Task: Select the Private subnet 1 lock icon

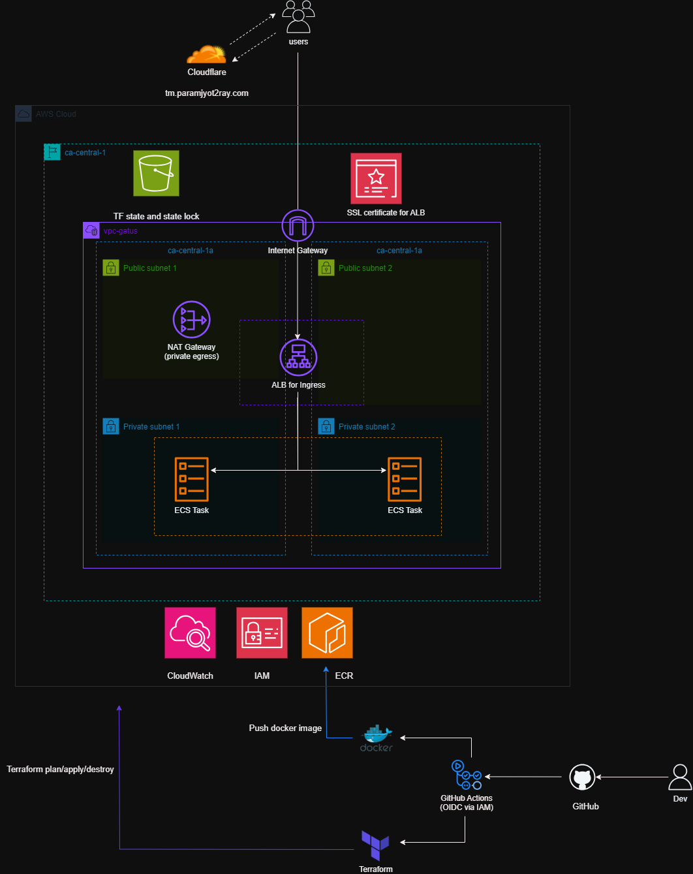Action: pyautogui.click(x=111, y=426)
